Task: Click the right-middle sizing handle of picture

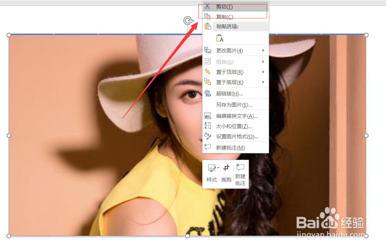Action: (366, 135)
